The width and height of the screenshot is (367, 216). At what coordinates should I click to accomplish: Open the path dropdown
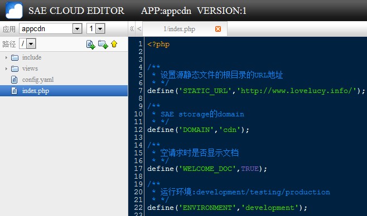point(31,43)
